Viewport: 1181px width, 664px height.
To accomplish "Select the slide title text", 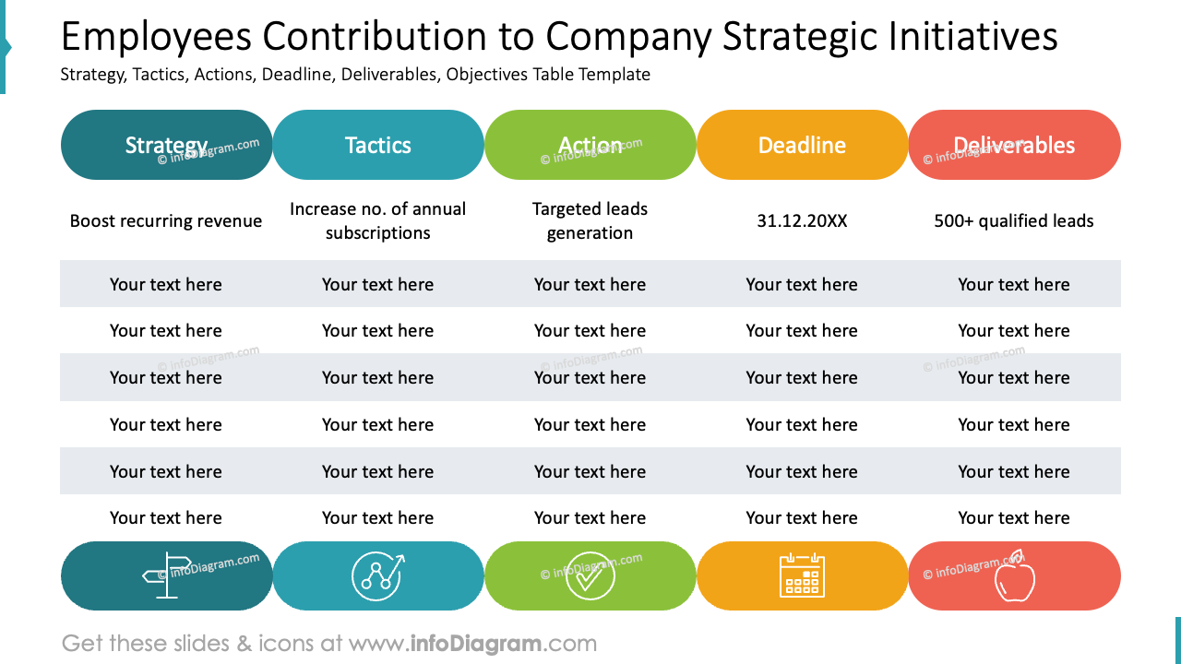I will 559,37.
